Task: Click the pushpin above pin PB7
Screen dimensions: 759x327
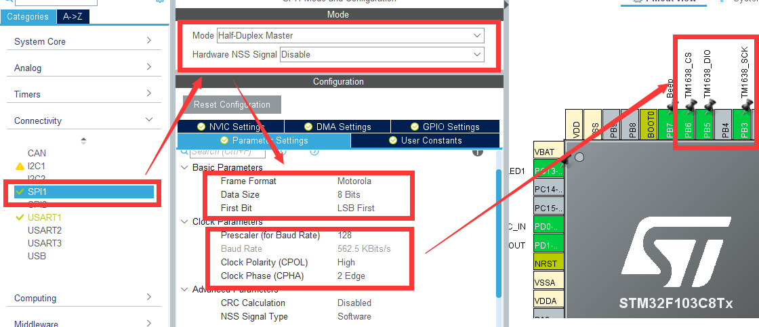Action: 671,106
